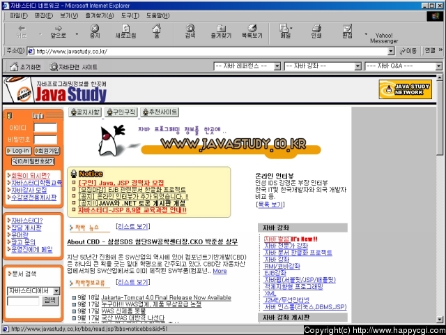
Task: Open the 수강생전용게시판 link
Action: pos(34,197)
